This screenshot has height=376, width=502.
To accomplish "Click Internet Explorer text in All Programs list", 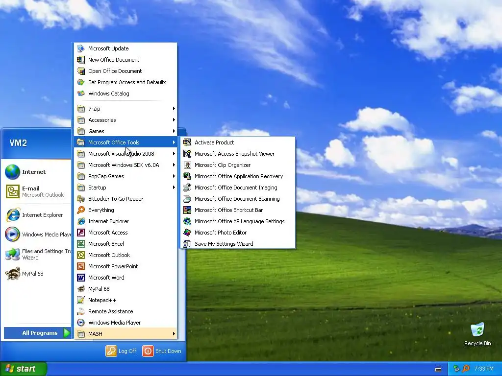I will (x=108, y=221).
